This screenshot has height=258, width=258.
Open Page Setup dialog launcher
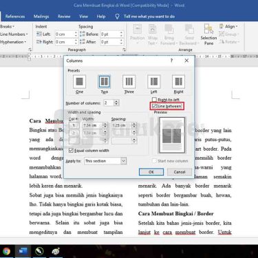pyautogui.click(x=30, y=50)
